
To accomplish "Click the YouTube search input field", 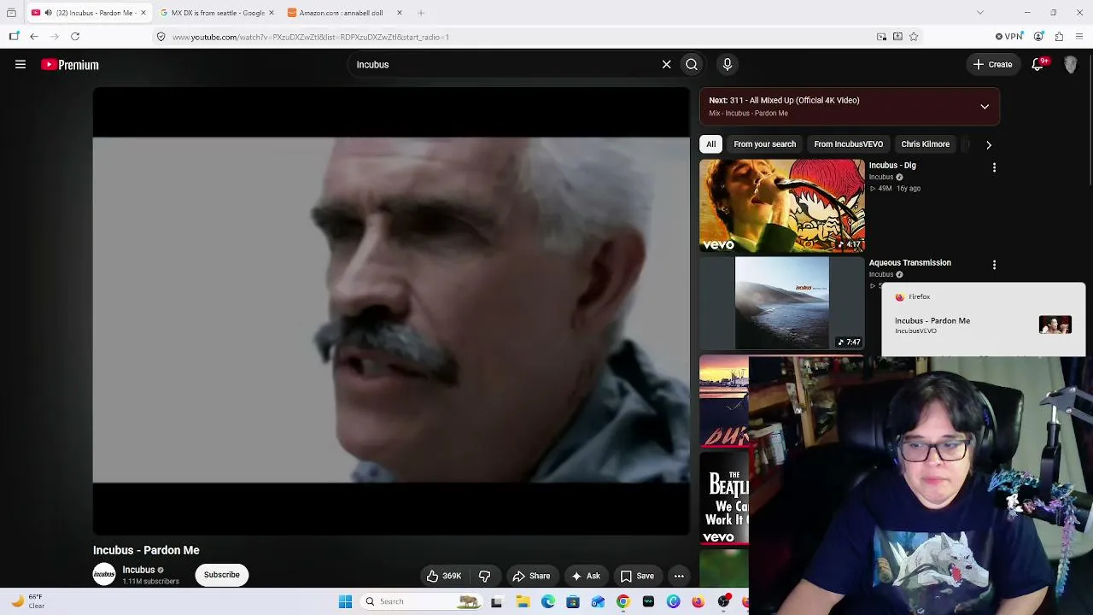I will tap(504, 64).
